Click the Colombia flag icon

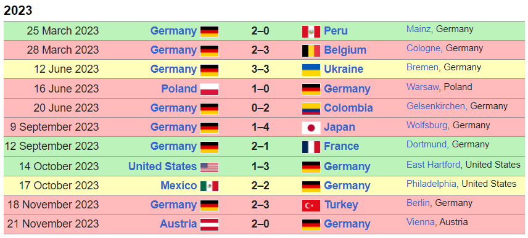311,109
